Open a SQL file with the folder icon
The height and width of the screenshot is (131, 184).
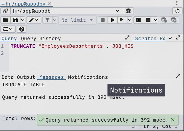click(x=6, y=20)
